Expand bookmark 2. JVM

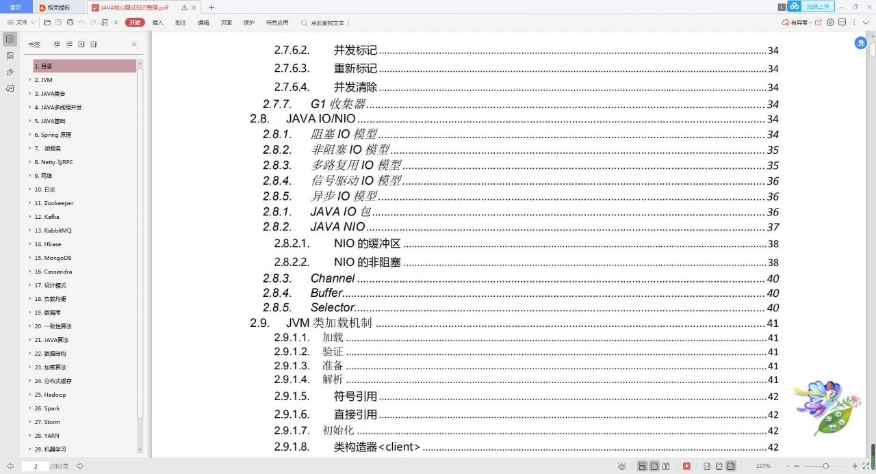coord(30,80)
